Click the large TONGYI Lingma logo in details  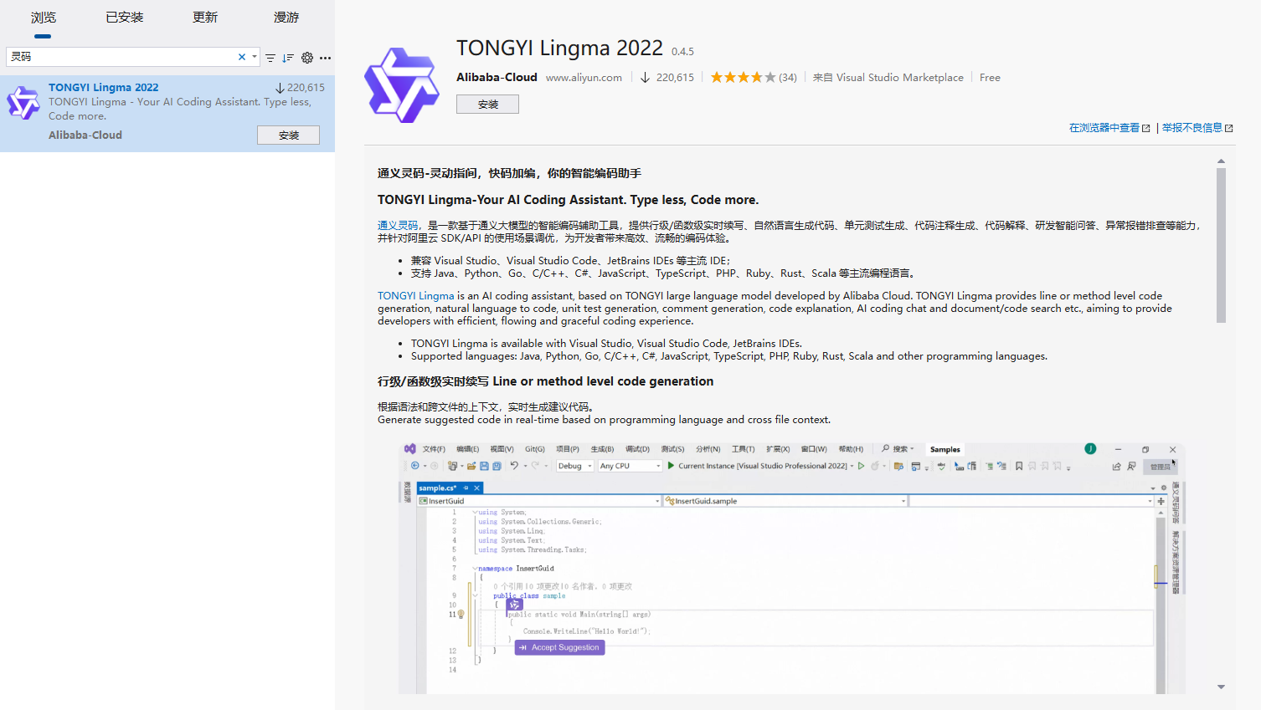pos(402,85)
